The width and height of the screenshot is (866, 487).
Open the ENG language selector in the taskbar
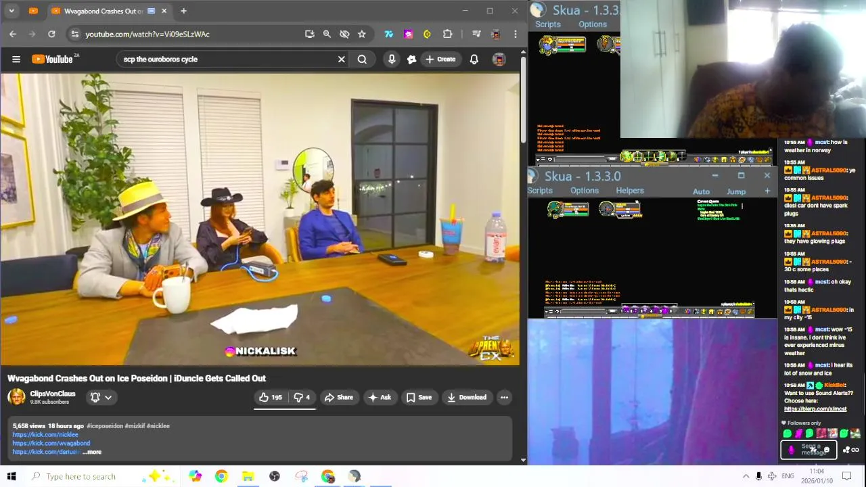[x=788, y=476]
